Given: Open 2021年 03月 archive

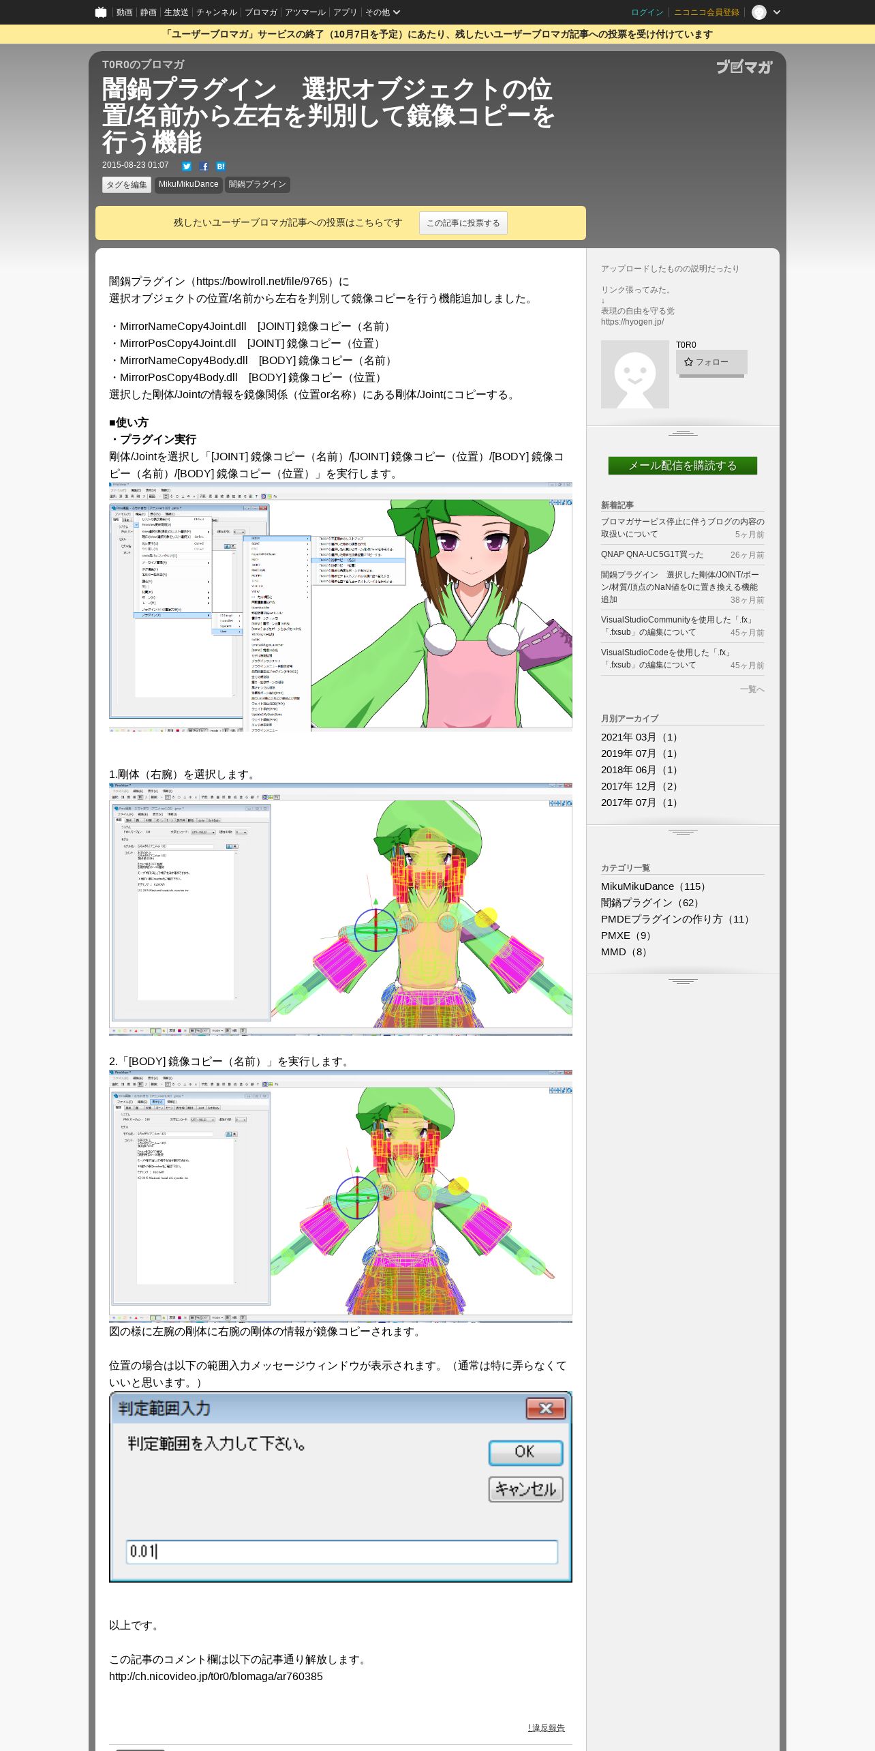Looking at the screenshot, I should click(x=641, y=737).
